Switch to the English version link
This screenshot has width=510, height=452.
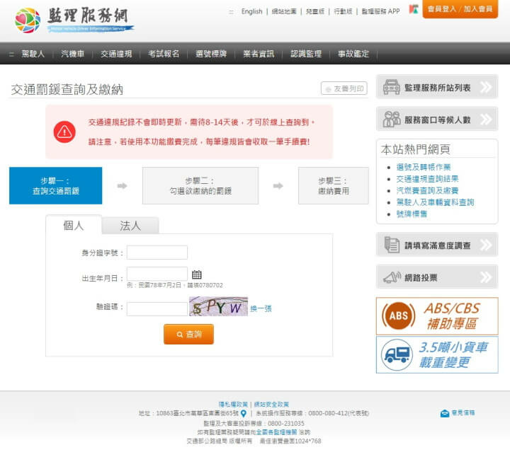[251, 12]
